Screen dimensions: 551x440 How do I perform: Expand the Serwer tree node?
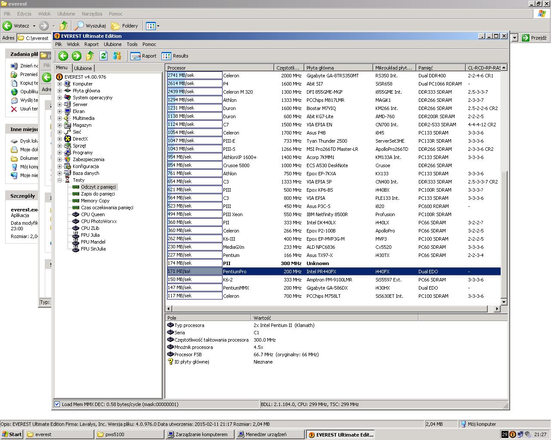point(59,104)
